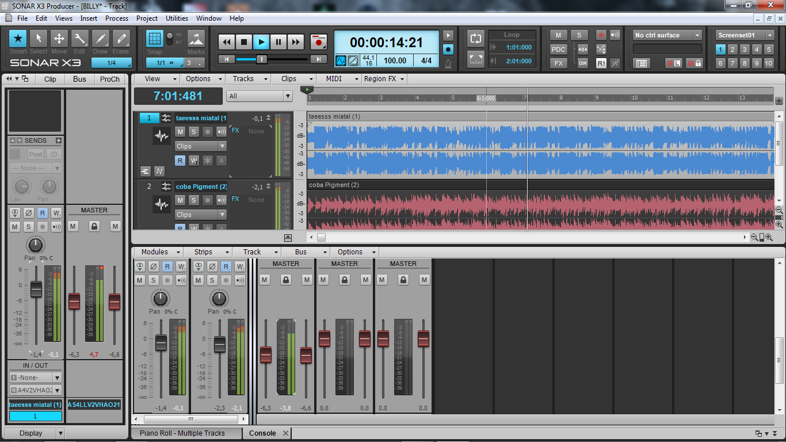The height and width of the screenshot is (442, 786).
Task: Rewind the transport to the start
Action: (227, 41)
